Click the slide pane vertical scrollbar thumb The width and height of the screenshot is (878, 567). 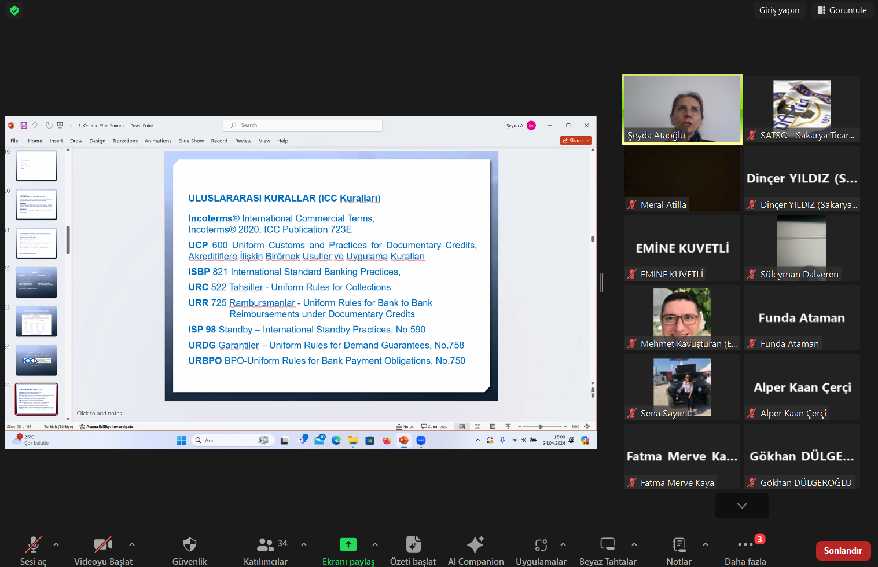pyautogui.click(x=593, y=239)
